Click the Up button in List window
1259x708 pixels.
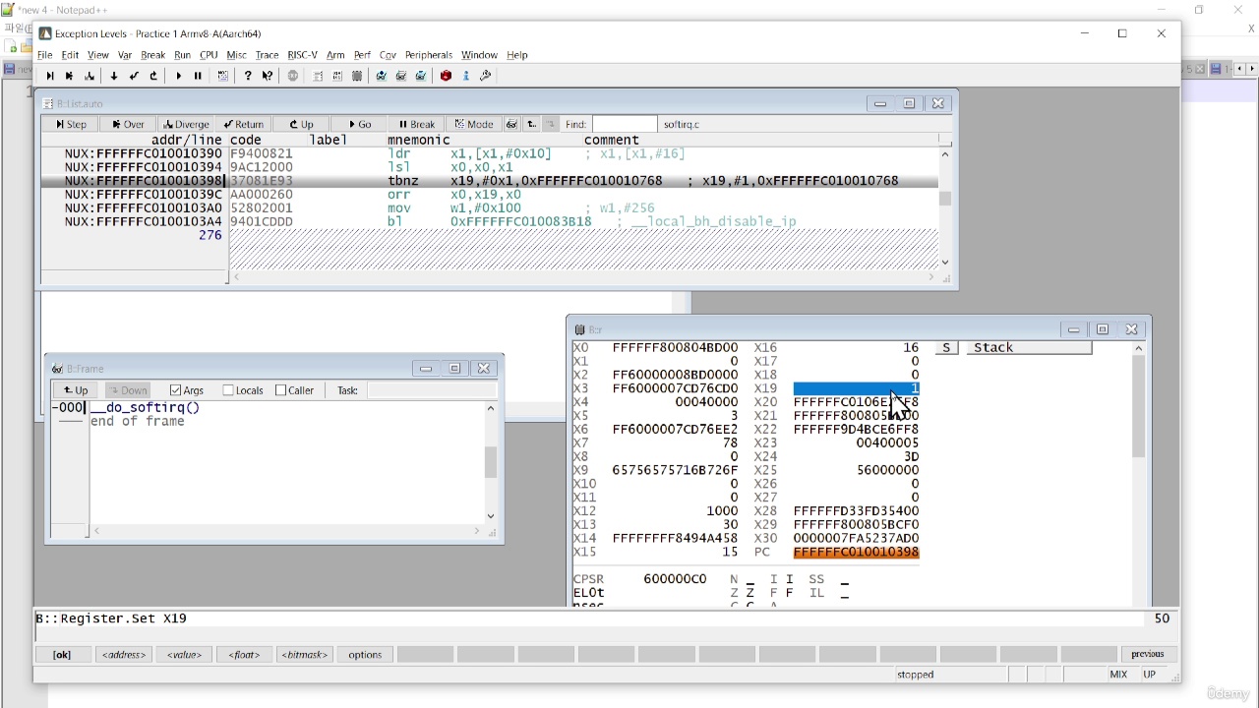[x=301, y=124]
